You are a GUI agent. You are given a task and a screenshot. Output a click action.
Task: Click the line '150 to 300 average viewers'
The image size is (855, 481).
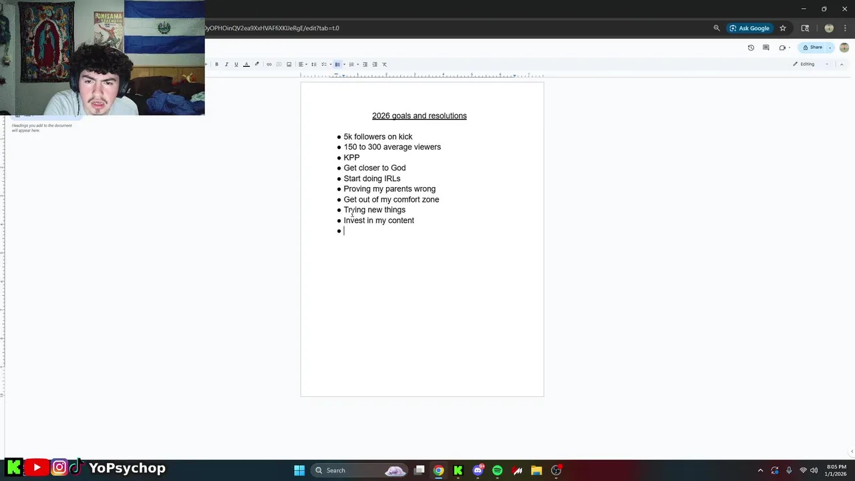392,147
